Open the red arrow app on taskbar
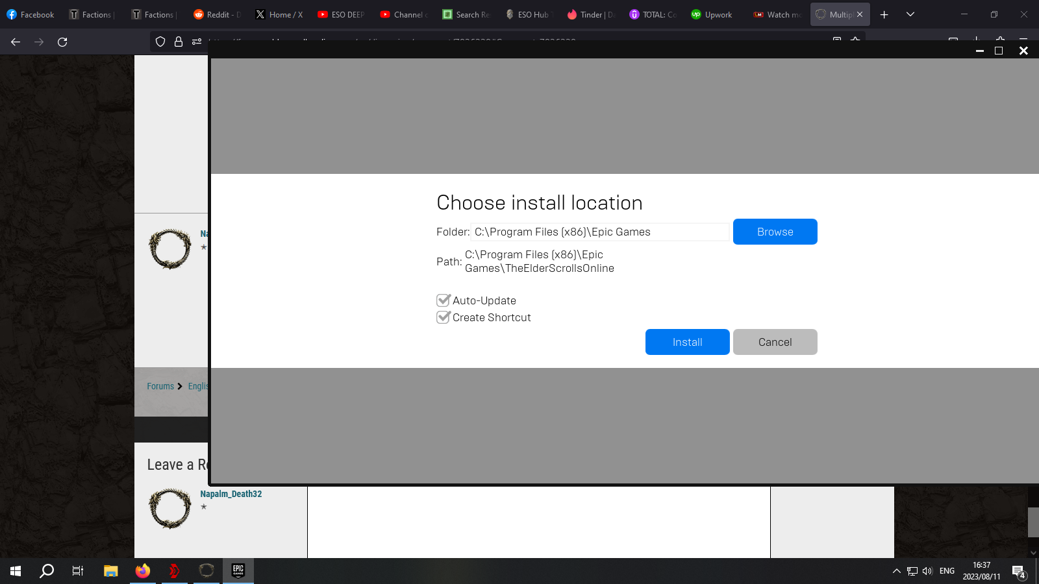 [174, 571]
